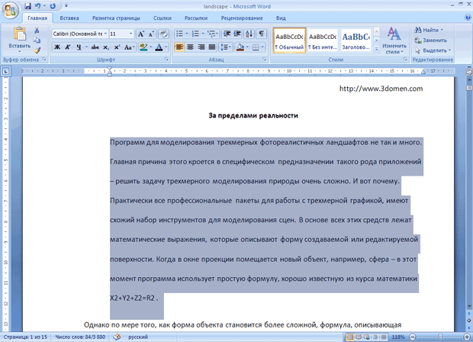Screen dimensions: 473x342
Task: Align text to the left
Action: [179, 47]
